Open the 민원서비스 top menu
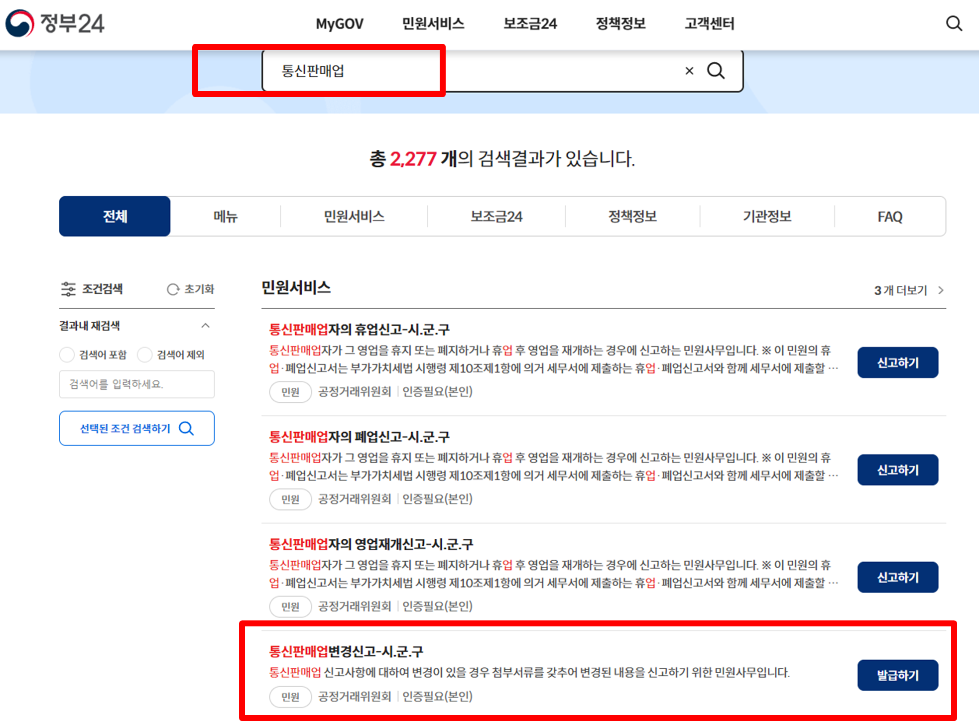Viewport: 979px width, 721px height. pyautogui.click(x=433, y=23)
